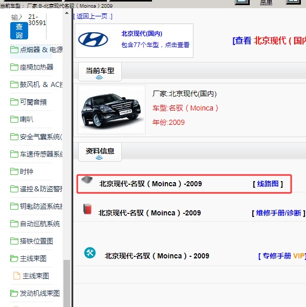Click the folder icon beside 点烟器 & 电源

click(x=14, y=50)
